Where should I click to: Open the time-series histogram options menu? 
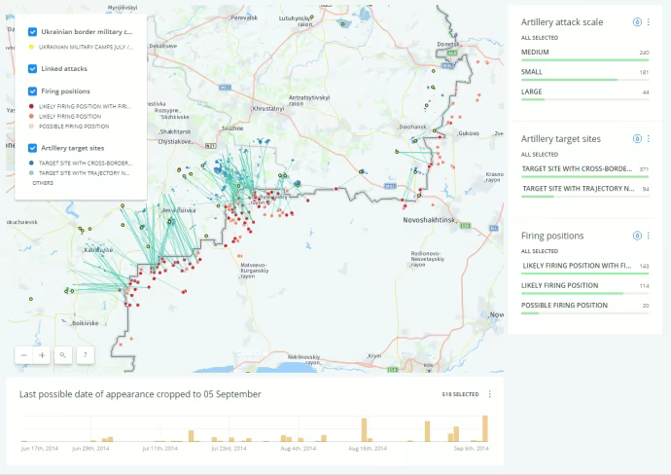coord(489,394)
